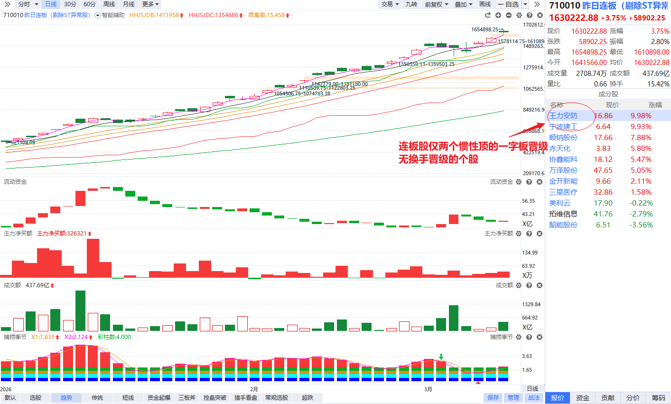Toggle 智能辅助 smart assist option

110,15
